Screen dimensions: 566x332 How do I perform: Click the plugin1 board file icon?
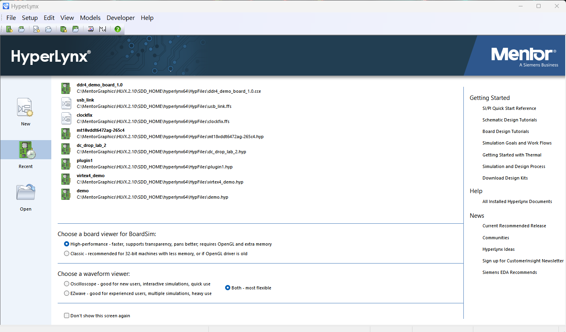tap(66, 164)
